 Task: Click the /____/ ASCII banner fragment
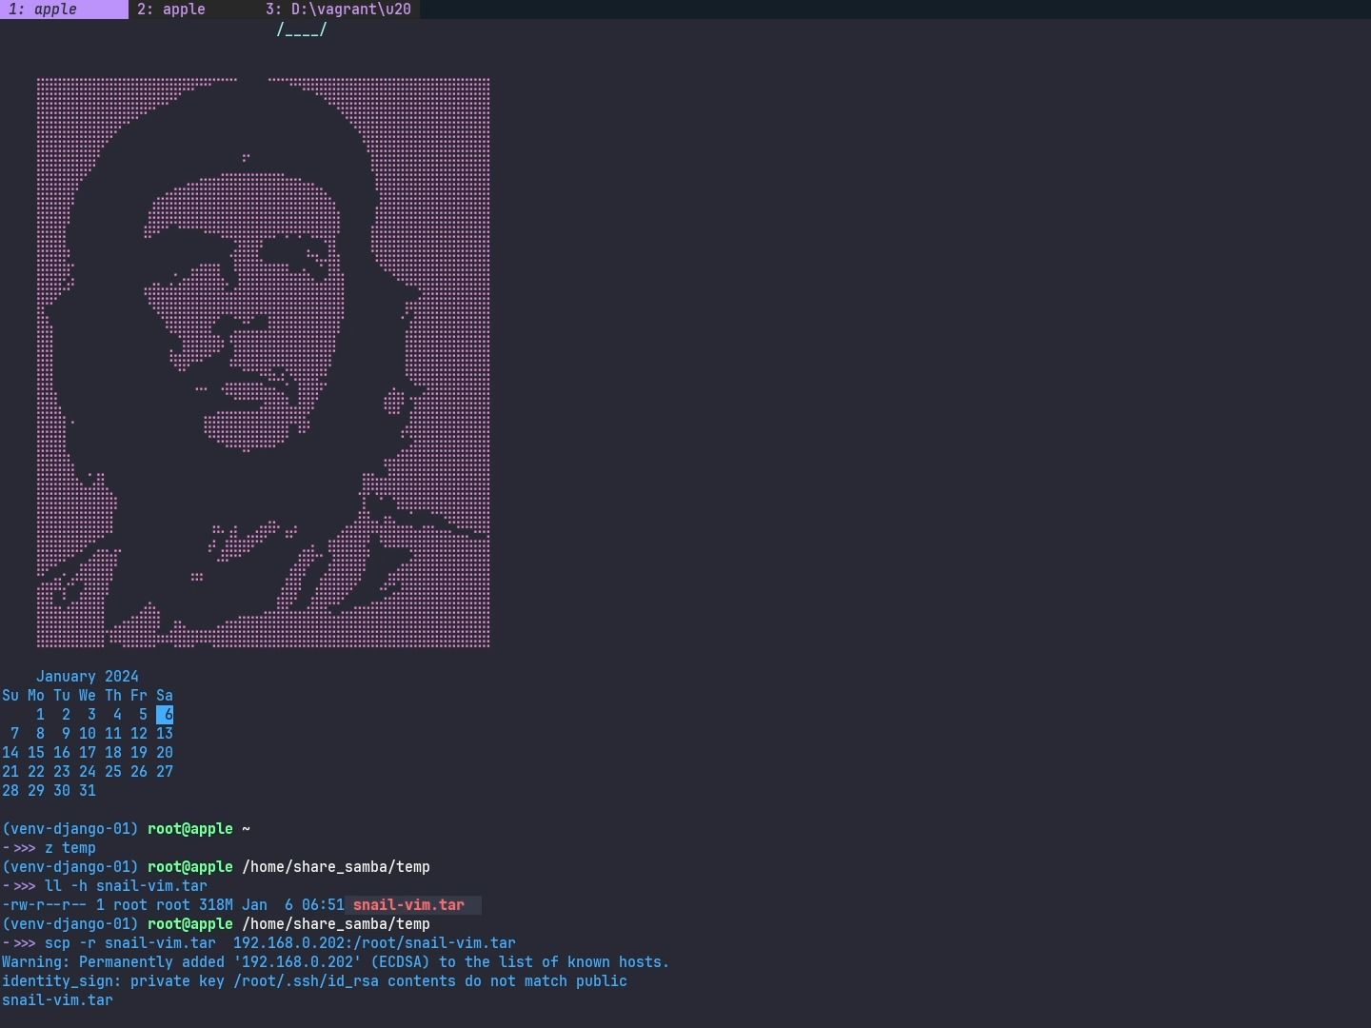click(302, 30)
